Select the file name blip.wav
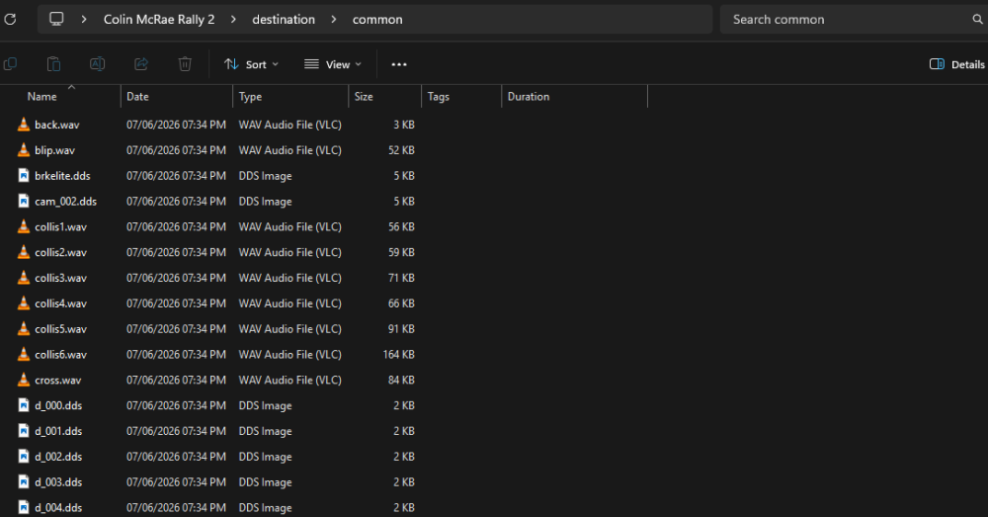 (x=54, y=150)
